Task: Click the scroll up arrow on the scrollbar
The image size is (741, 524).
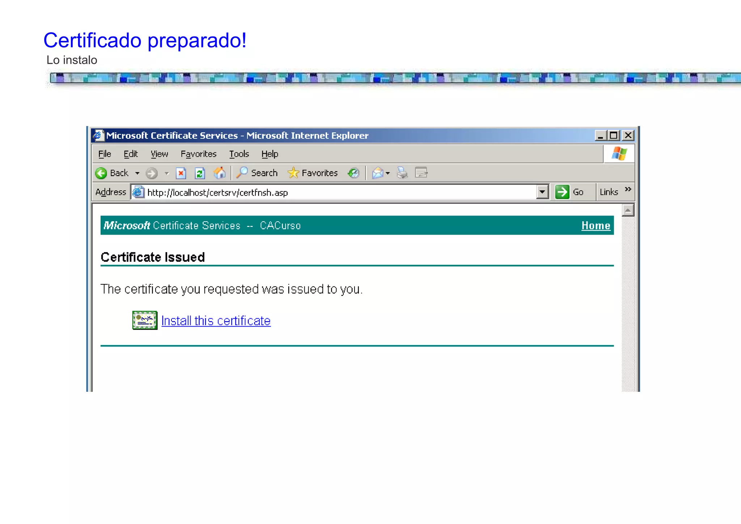Action: pyautogui.click(x=628, y=210)
